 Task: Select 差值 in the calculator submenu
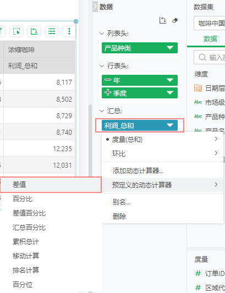51,185
